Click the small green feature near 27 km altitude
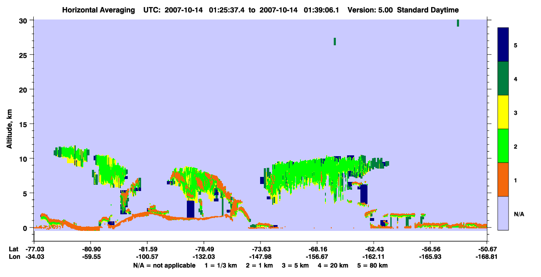The width and height of the screenshot is (541, 277). 335,42
